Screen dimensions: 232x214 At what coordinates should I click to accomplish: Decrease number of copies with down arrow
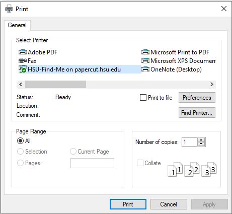tap(201, 144)
